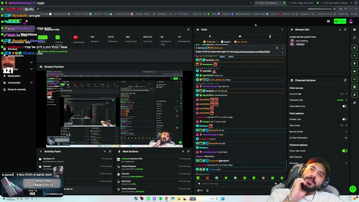Click the Hebrew language tag
This screenshot has height=202, width=359.
point(300,45)
